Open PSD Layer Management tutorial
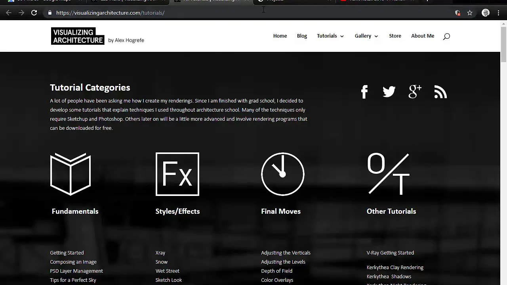This screenshot has width=507, height=285. (x=76, y=271)
